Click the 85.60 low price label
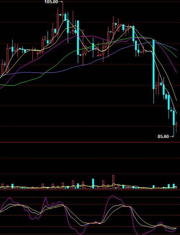This screenshot has width=180, height=235. pos(163,136)
